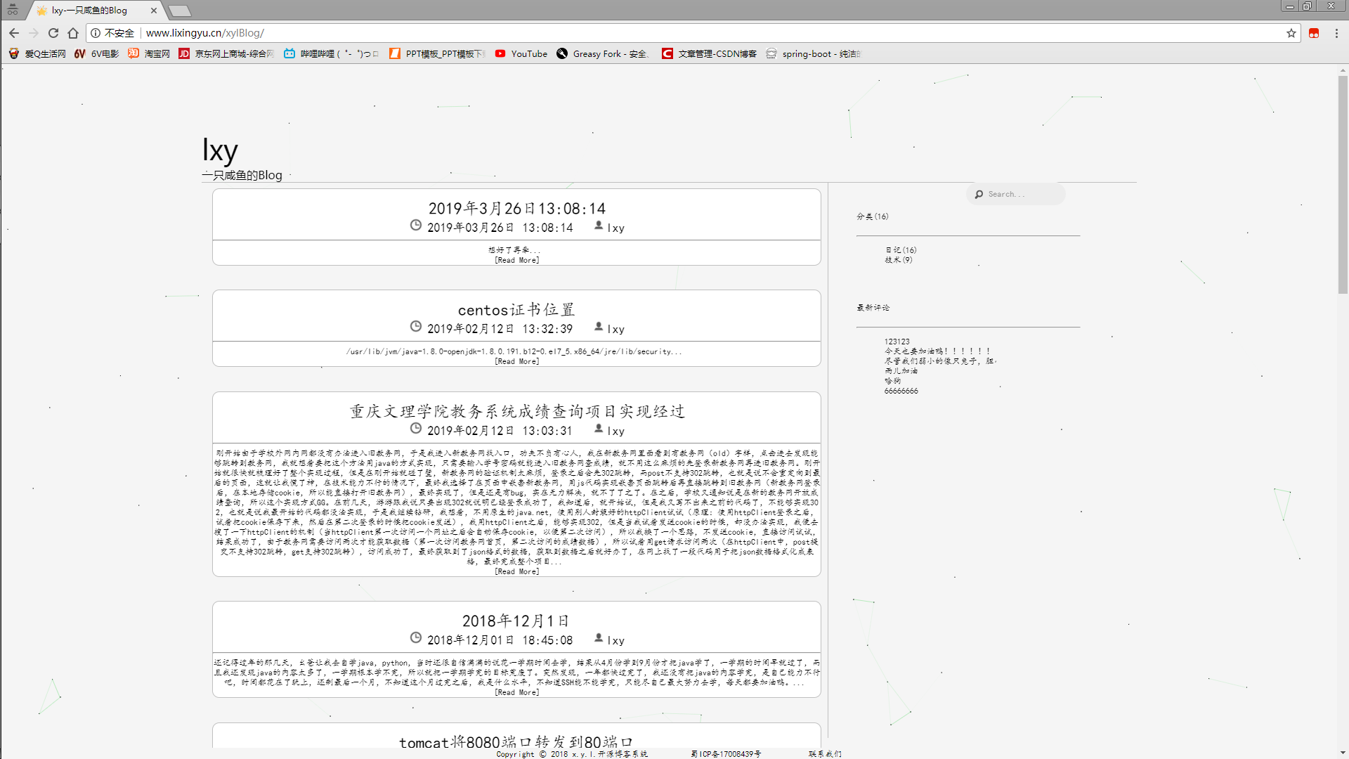The width and height of the screenshot is (1349, 759).
Task: Open the 哔哩哔哩 bookmark
Action: 331,53
